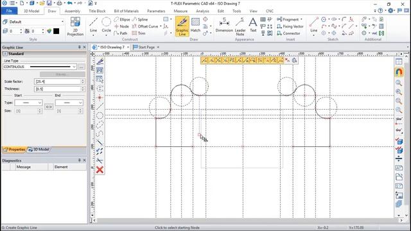Activate the Offset Curve tool
411x231 pixels.
tap(145, 26)
